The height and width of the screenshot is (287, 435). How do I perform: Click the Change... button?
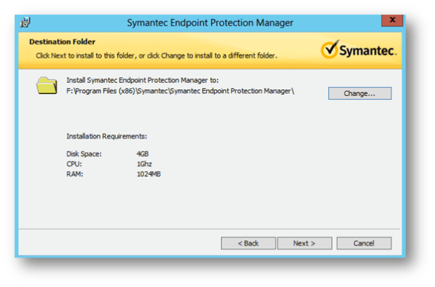click(359, 93)
